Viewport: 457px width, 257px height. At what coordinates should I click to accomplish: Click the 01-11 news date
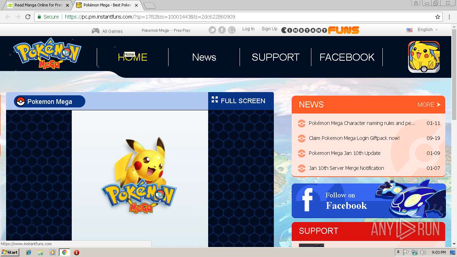pos(433,123)
